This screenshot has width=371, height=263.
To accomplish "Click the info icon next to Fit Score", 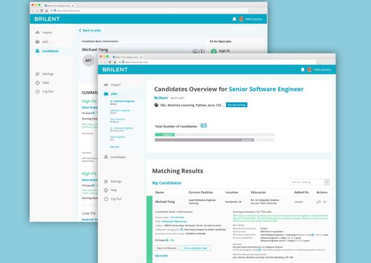I will tap(167, 240).
